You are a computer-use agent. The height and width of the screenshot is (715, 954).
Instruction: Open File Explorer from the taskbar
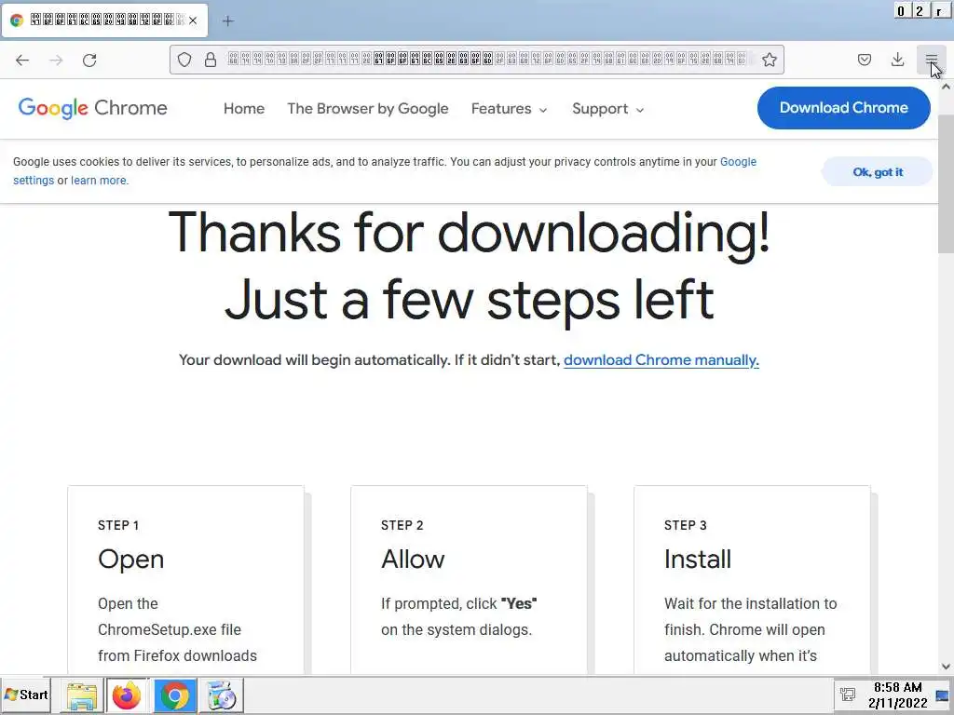coord(82,695)
